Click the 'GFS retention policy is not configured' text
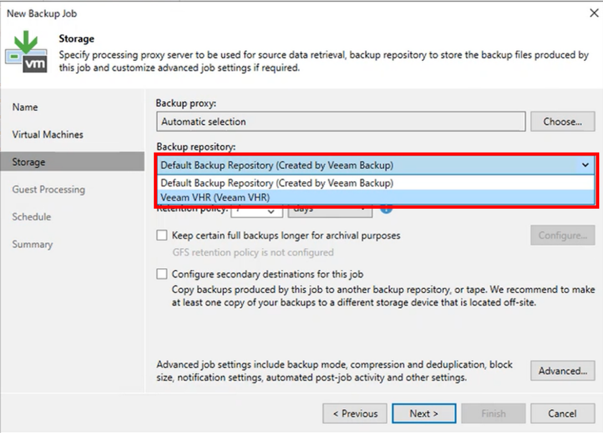 click(253, 253)
